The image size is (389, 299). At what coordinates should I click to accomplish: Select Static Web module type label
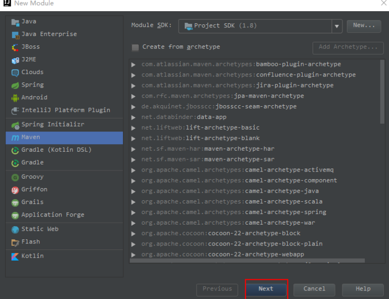(40, 229)
